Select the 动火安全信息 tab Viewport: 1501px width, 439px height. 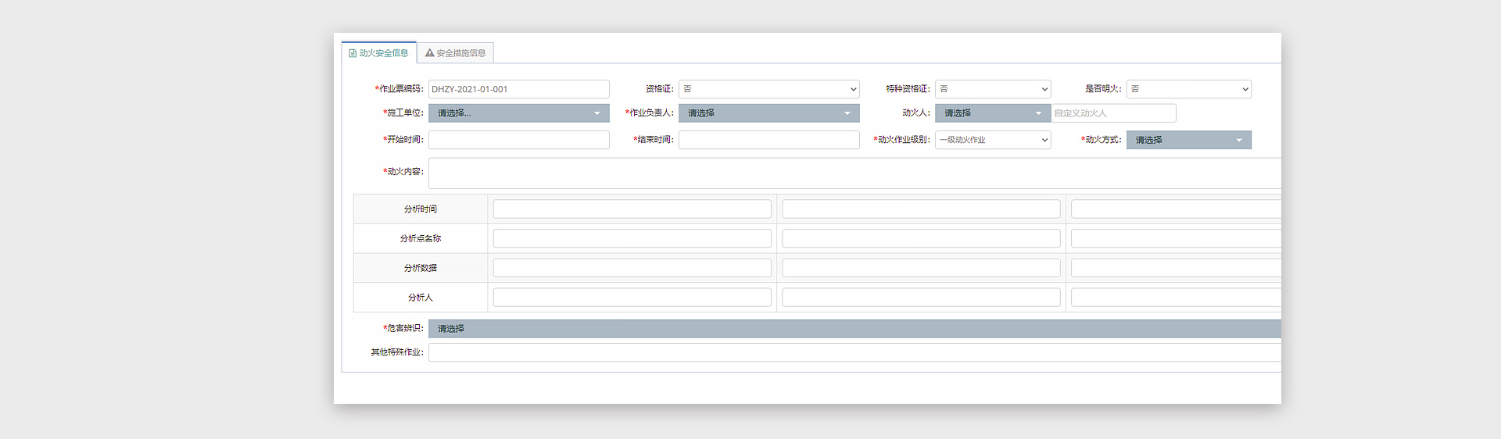(379, 53)
